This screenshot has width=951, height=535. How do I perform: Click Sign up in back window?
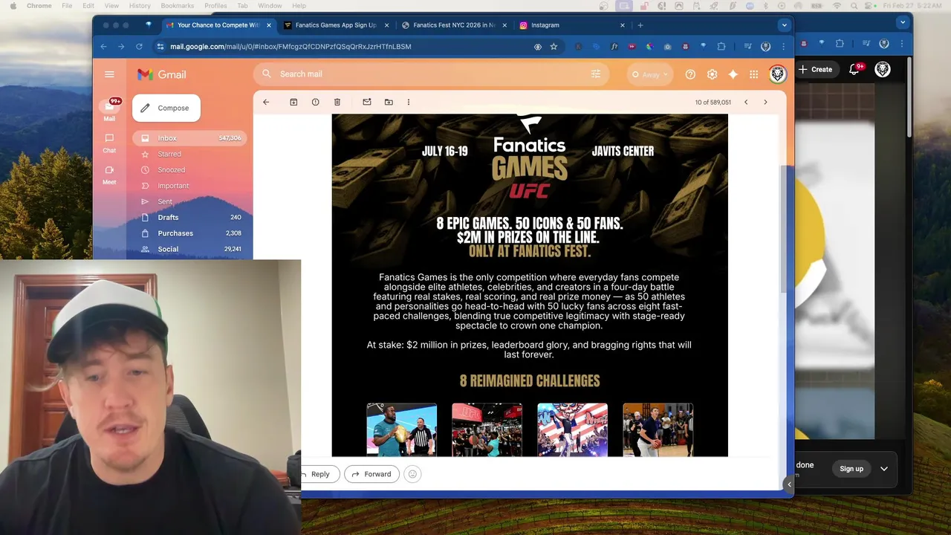pos(851,469)
